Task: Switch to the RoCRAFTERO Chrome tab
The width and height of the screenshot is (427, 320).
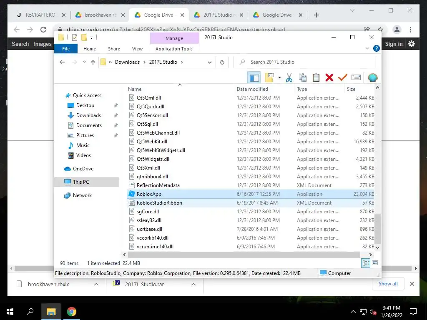Action: [x=40, y=15]
